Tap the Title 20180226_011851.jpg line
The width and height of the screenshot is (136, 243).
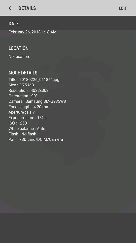34,79
